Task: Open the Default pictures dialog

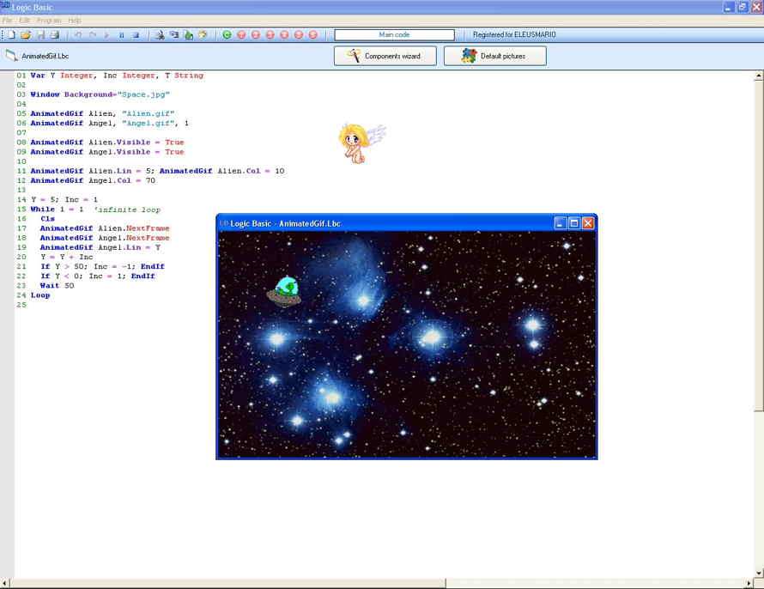Action: (495, 56)
